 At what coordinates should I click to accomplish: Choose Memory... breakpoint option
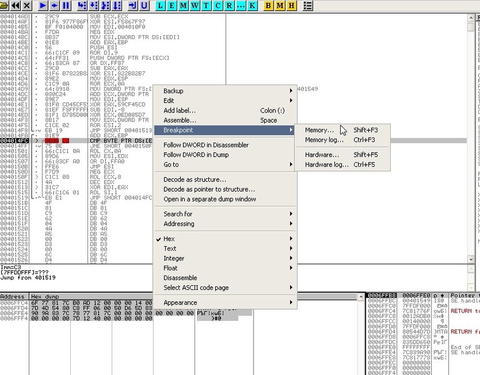(319, 130)
